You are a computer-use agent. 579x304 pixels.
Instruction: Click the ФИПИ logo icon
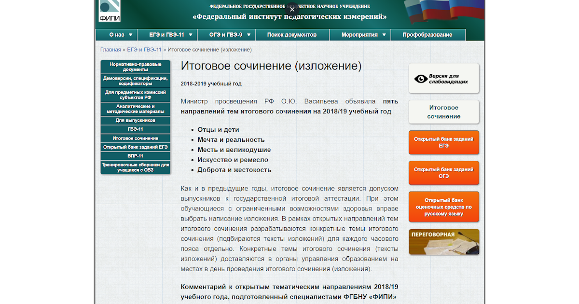[x=110, y=11]
